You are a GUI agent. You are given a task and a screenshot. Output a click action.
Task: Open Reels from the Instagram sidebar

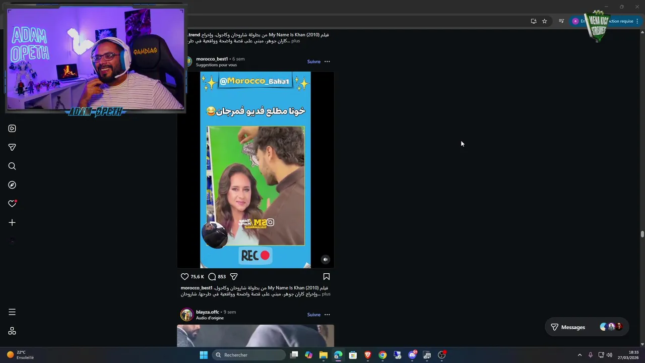[12, 129]
